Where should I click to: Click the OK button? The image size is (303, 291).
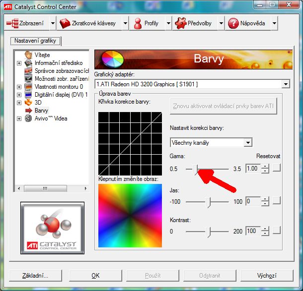[95, 276]
